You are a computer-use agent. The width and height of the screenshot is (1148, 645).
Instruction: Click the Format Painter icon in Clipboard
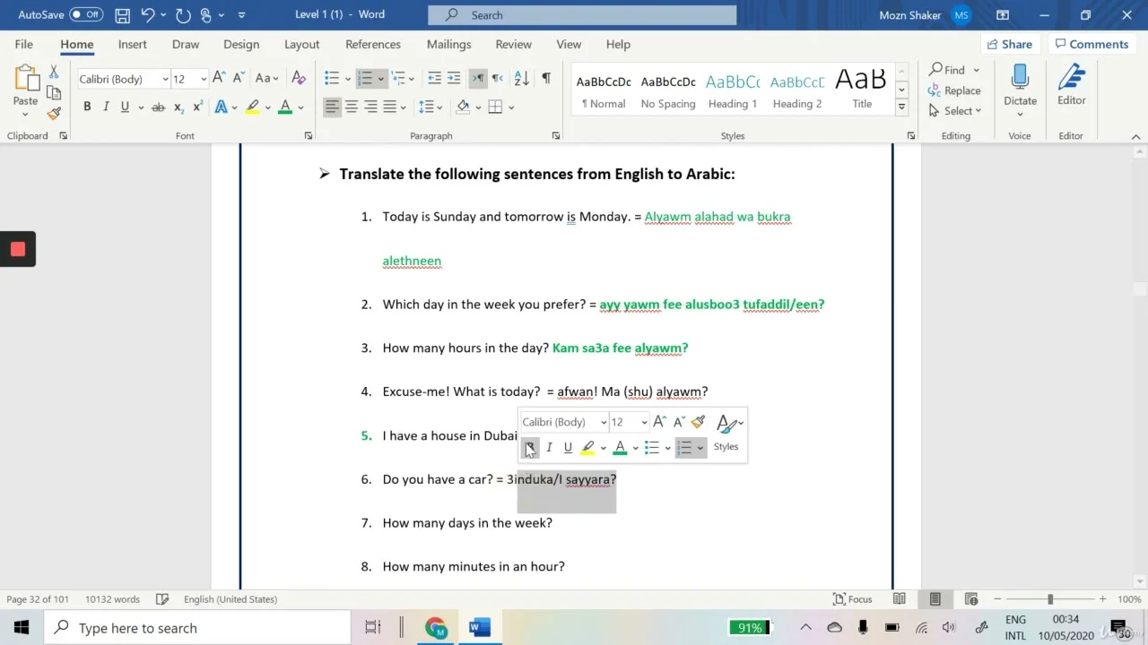(54, 114)
